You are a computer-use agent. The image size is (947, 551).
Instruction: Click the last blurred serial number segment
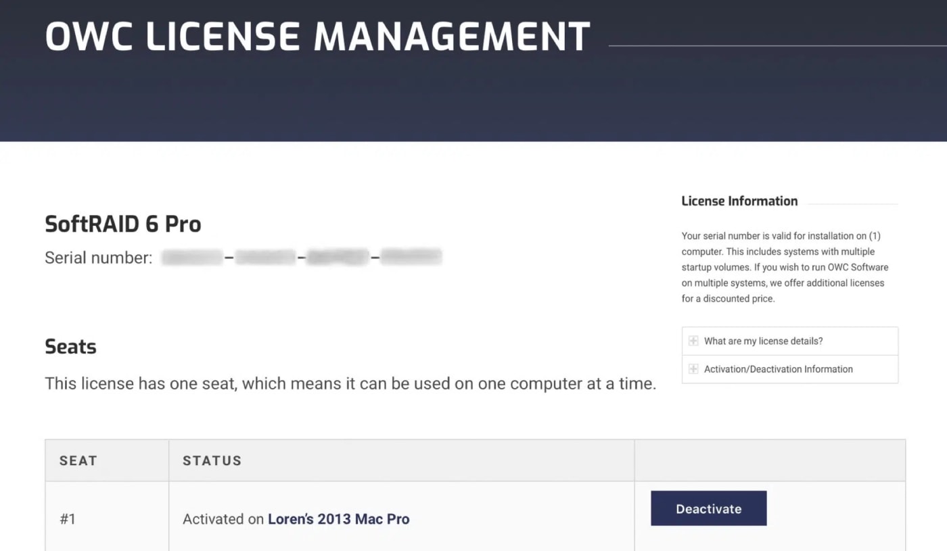click(x=411, y=257)
